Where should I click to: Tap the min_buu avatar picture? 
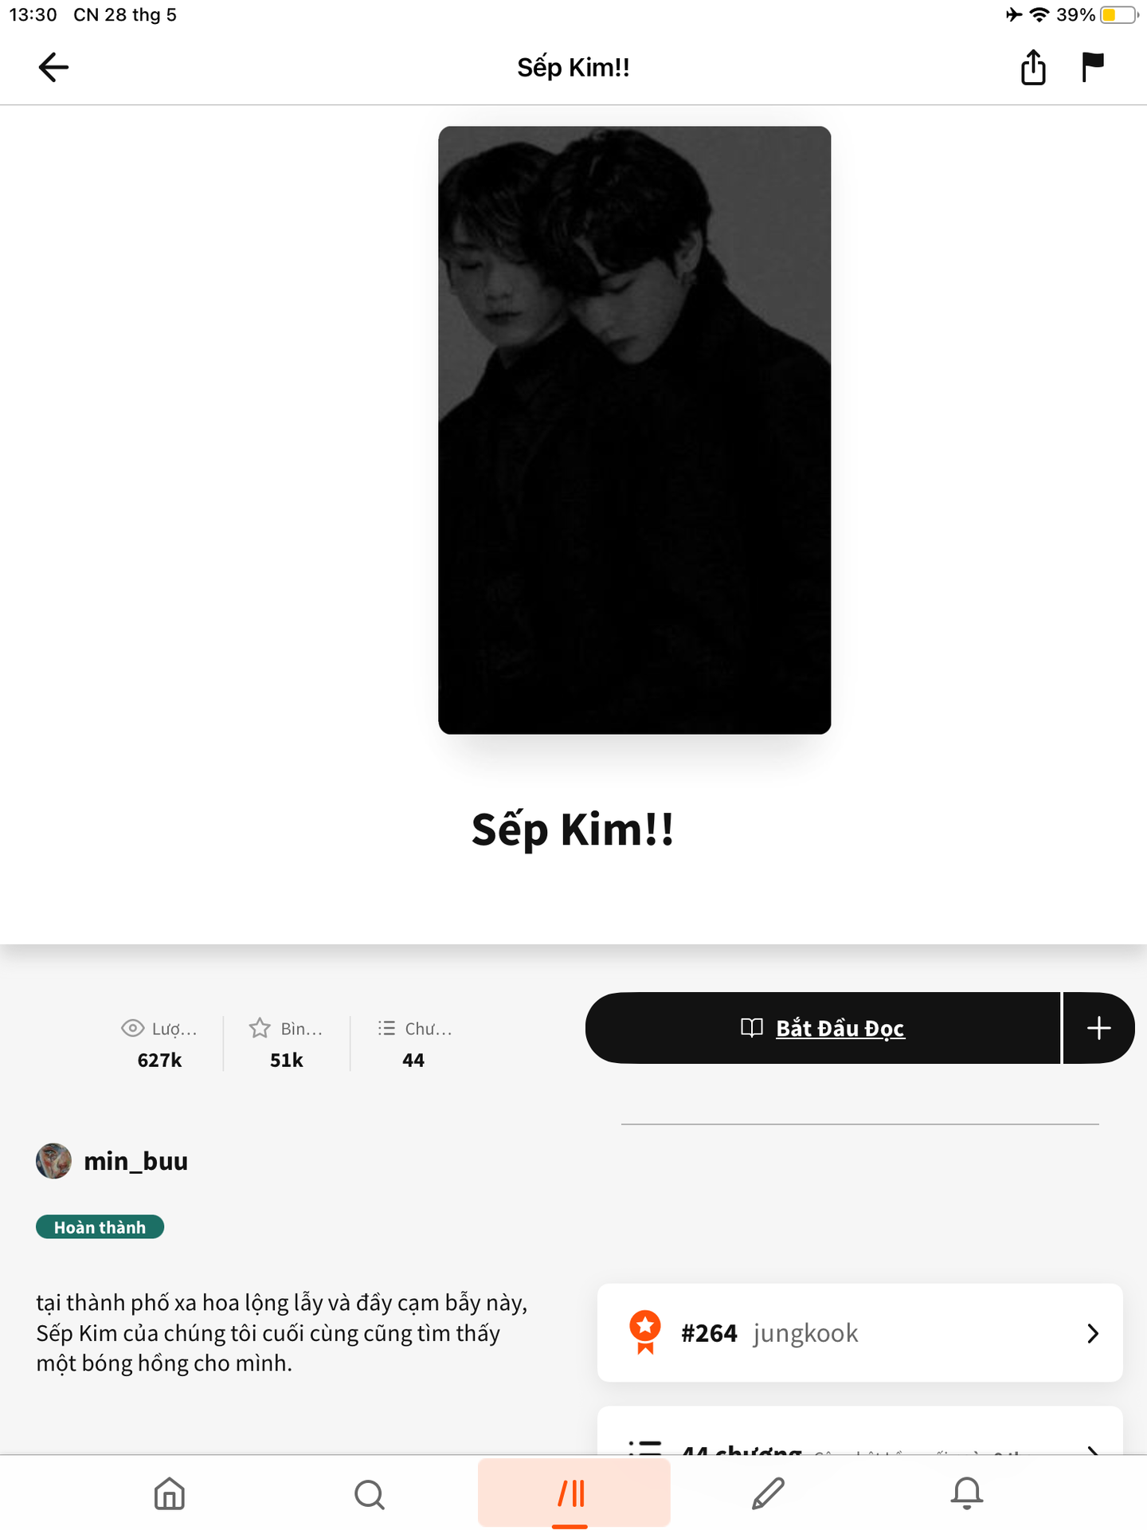[53, 1161]
